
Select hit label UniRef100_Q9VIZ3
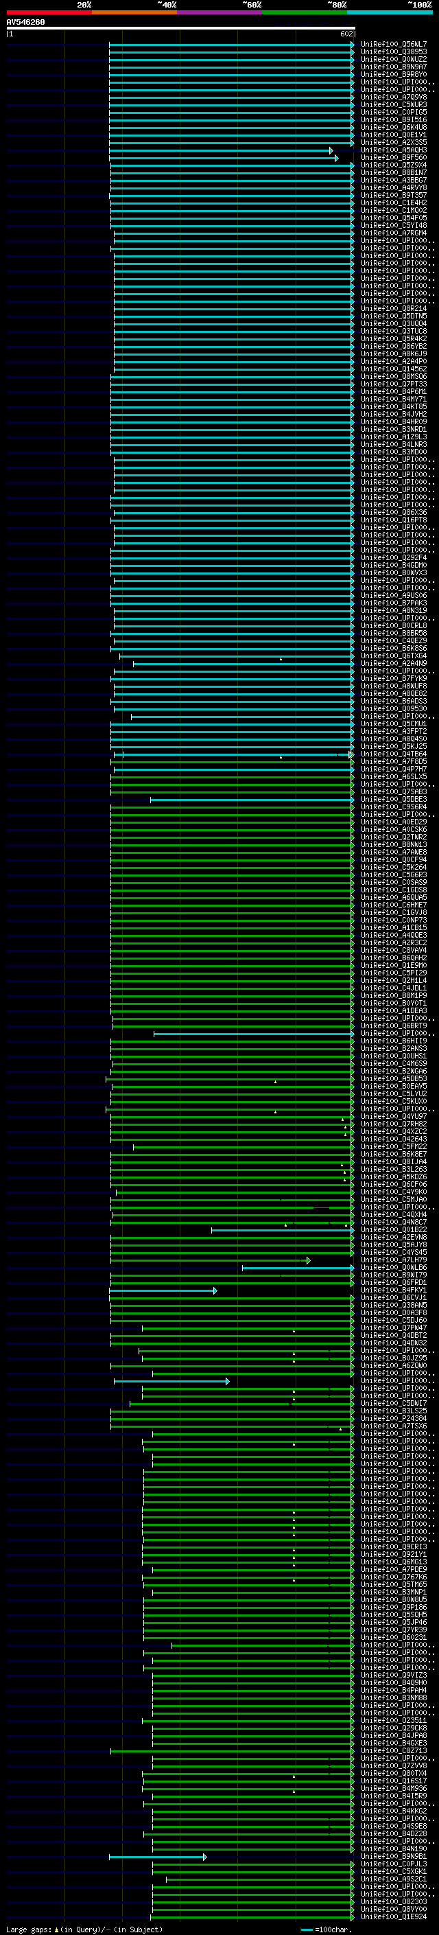[393, 1675]
